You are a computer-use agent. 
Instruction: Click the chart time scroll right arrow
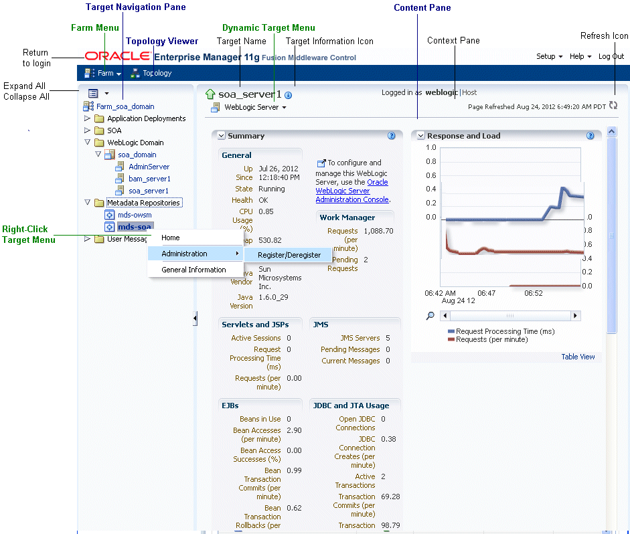pos(575,316)
